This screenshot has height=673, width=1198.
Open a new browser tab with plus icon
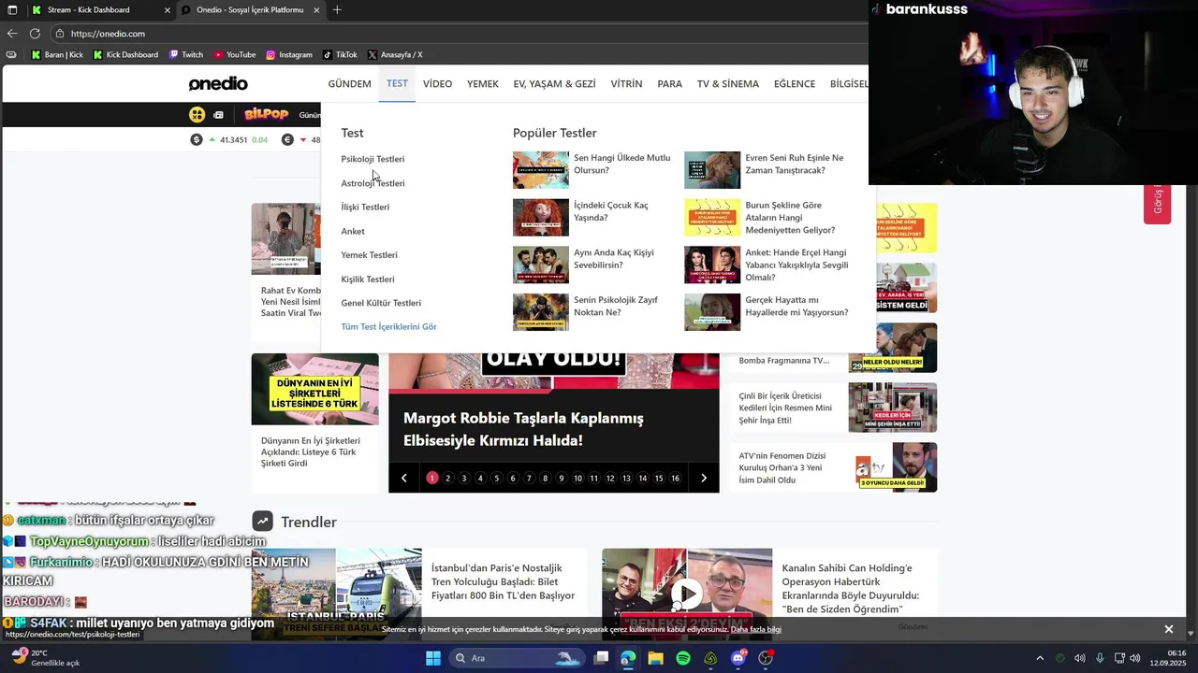coord(337,9)
